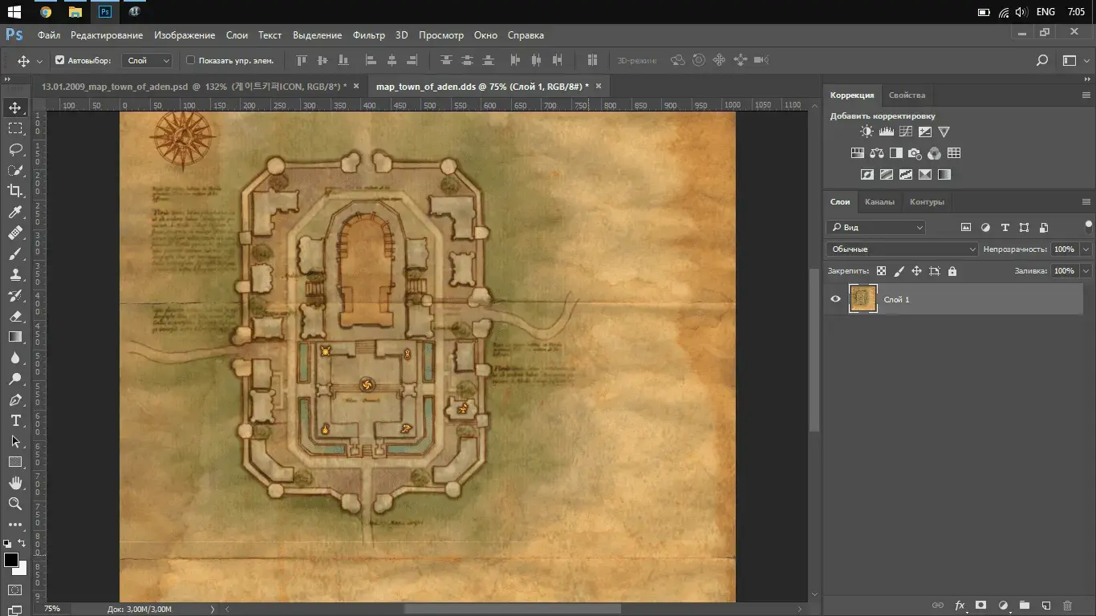Select the Eyedropper tool
The image size is (1096, 616).
coord(15,212)
